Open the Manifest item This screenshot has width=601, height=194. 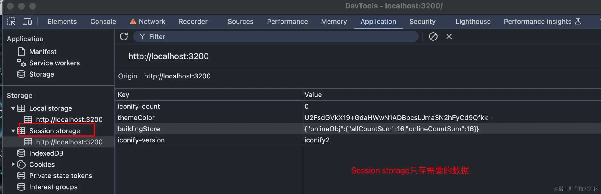click(x=43, y=52)
